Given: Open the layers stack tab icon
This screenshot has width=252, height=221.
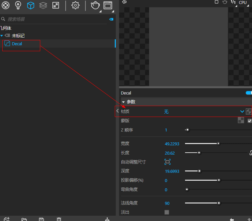Looking at the screenshot, I should point(43,5).
